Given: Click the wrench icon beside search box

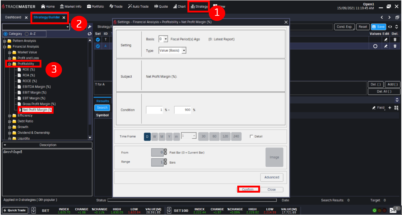Looking at the screenshot, I should click(x=90, y=27).
